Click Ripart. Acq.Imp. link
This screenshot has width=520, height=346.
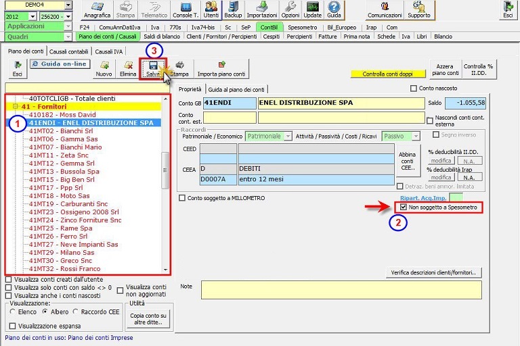point(423,198)
